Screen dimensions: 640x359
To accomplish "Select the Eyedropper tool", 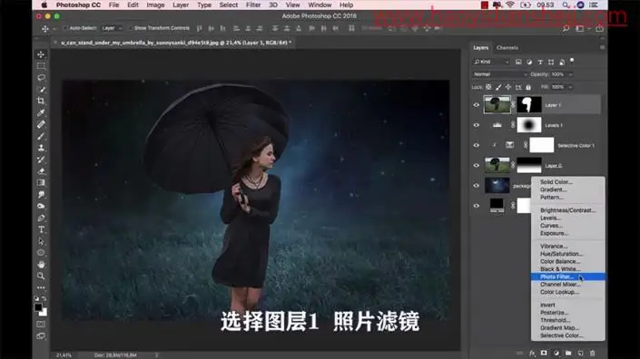I will point(41,112).
